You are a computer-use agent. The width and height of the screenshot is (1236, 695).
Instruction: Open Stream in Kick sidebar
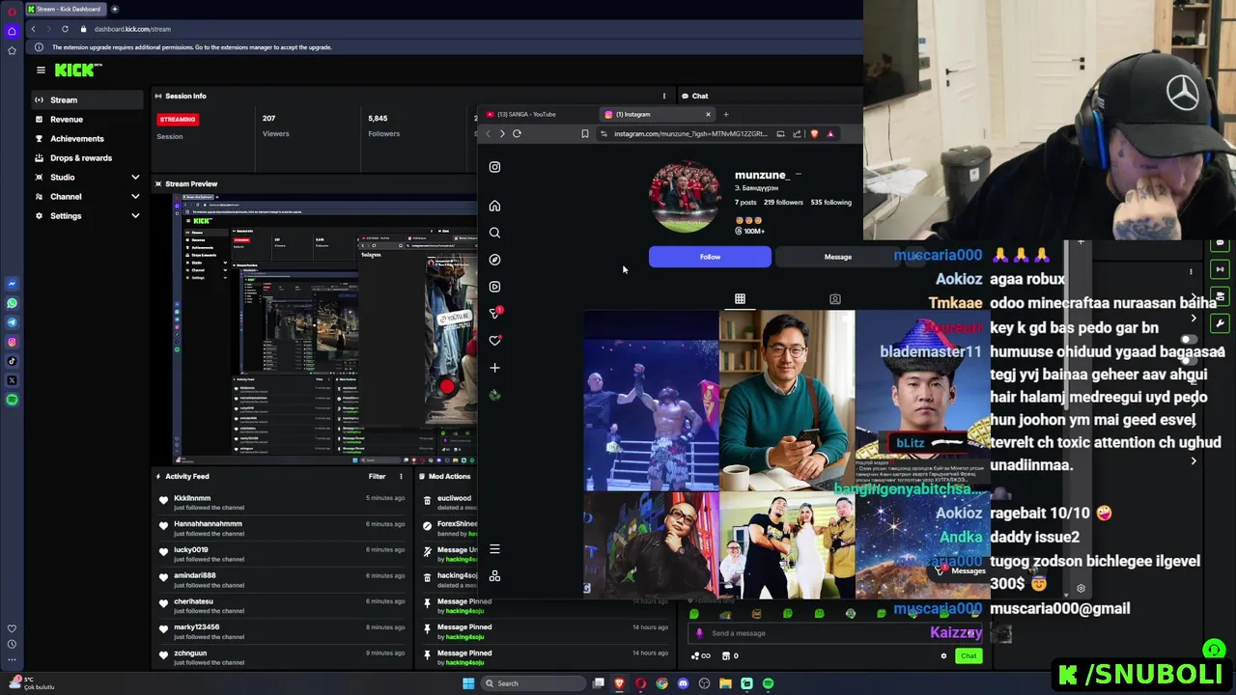(x=86, y=99)
